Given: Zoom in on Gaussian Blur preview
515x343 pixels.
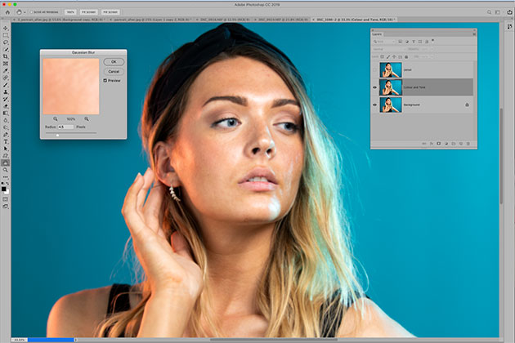Looking at the screenshot, I should point(87,118).
